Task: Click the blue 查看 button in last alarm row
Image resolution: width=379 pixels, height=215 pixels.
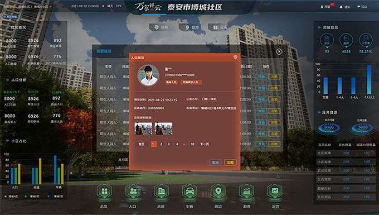Action: 261,144
